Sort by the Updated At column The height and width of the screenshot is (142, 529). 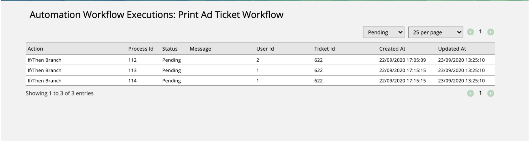(452, 49)
